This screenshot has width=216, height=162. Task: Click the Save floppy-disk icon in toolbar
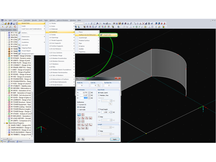click(14, 24)
